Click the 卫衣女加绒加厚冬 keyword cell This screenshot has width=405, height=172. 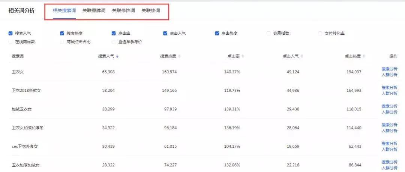click(x=28, y=128)
